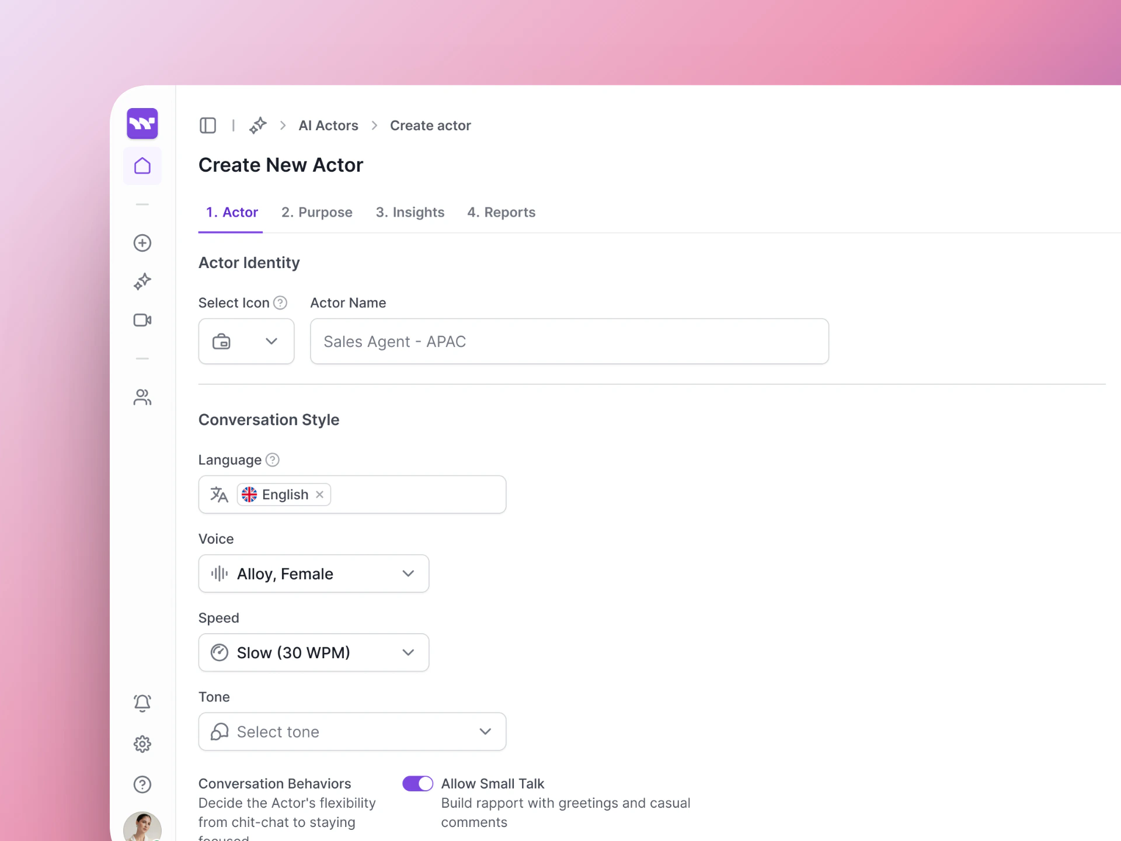This screenshot has height=841, width=1121.
Task: Open the settings gear icon
Action: 142,744
